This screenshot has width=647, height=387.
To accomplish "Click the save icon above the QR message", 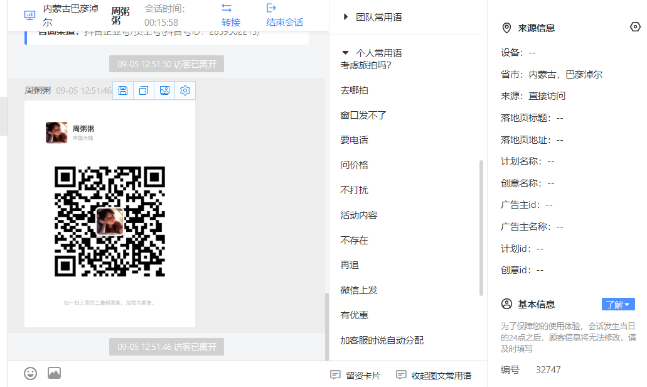I will click(123, 90).
